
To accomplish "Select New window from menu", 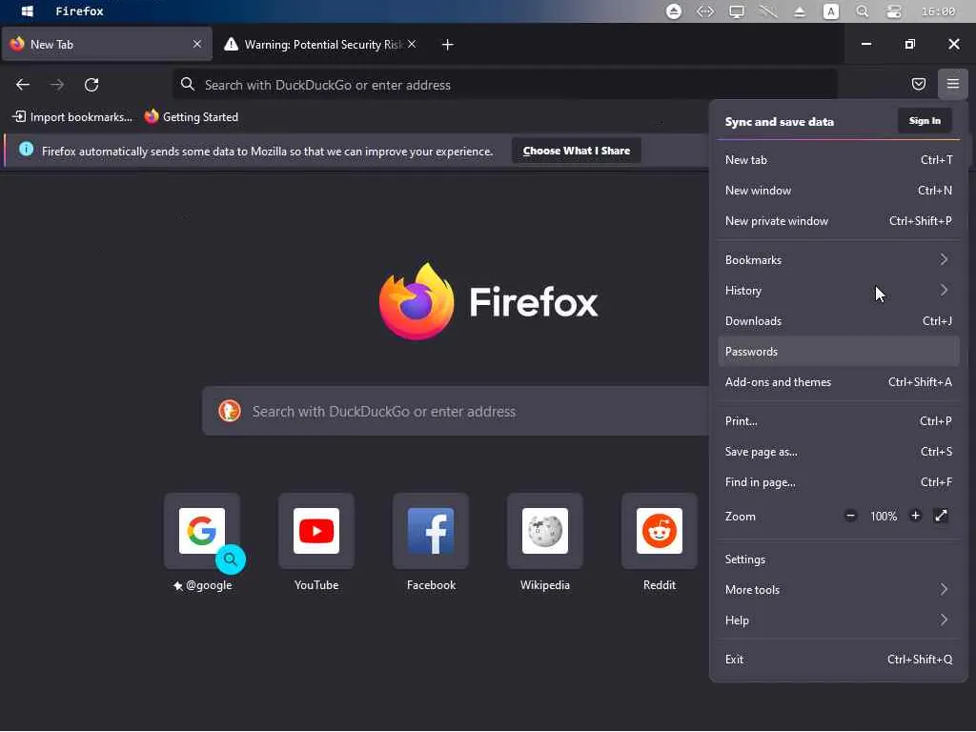I will tap(839, 191).
